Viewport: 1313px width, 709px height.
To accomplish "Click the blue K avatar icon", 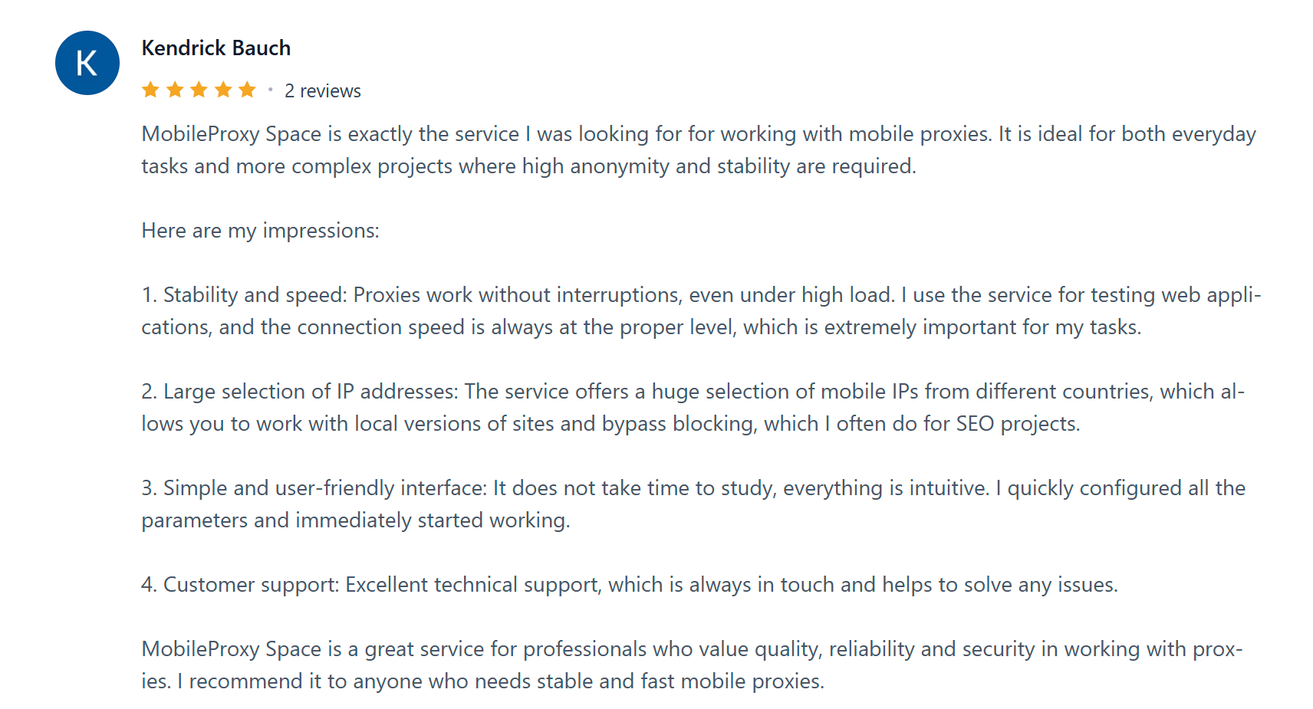I will pyautogui.click(x=87, y=63).
